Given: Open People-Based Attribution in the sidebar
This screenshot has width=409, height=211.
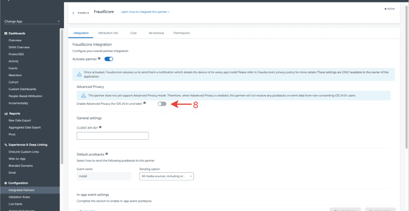Looking at the screenshot, I should 25,96.
